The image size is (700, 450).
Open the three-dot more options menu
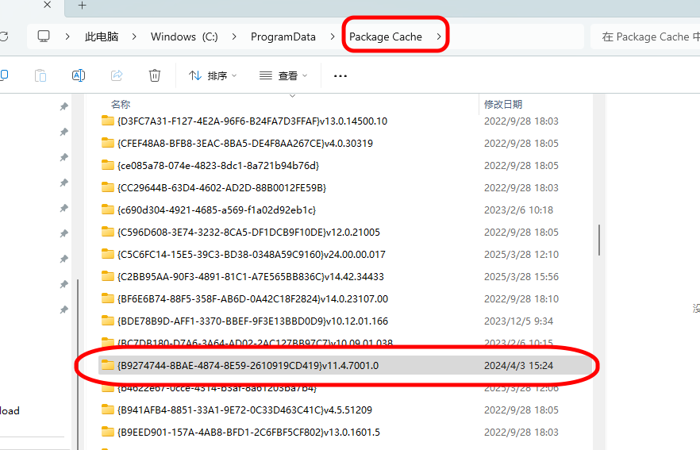[340, 76]
